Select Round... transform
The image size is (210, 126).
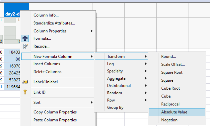168,57
